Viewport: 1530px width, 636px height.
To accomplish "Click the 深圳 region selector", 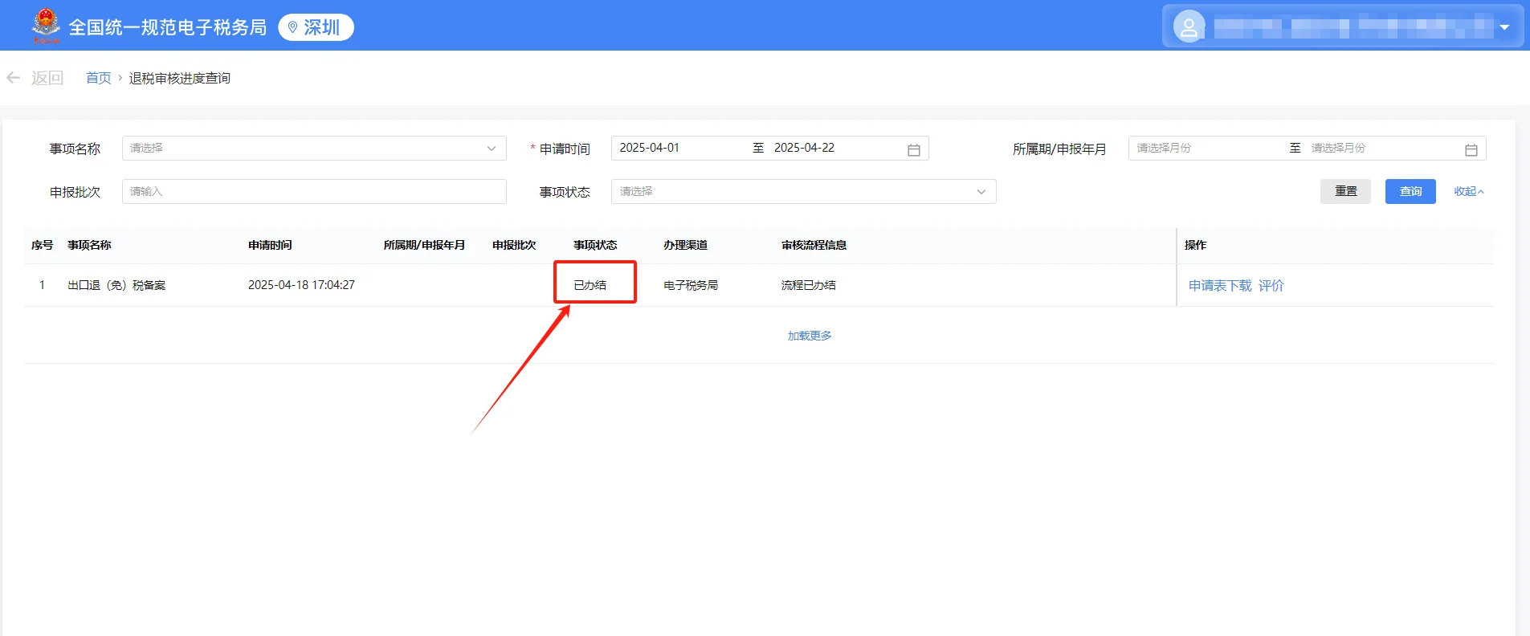I will (316, 27).
